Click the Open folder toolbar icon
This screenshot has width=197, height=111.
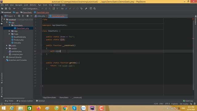[x=2, y=9]
